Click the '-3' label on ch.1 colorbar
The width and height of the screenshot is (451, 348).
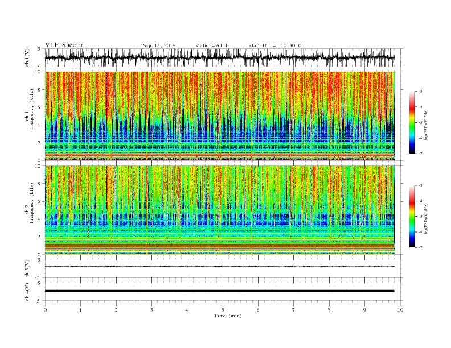click(x=420, y=92)
